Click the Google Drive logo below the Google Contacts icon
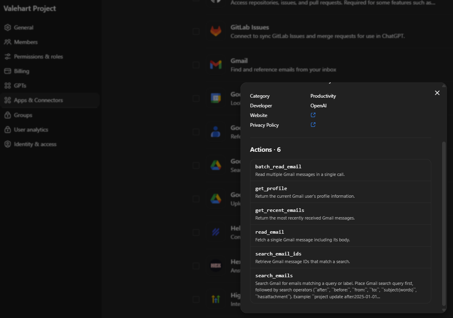Viewport: 453px width, 318px height. (x=216, y=165)
